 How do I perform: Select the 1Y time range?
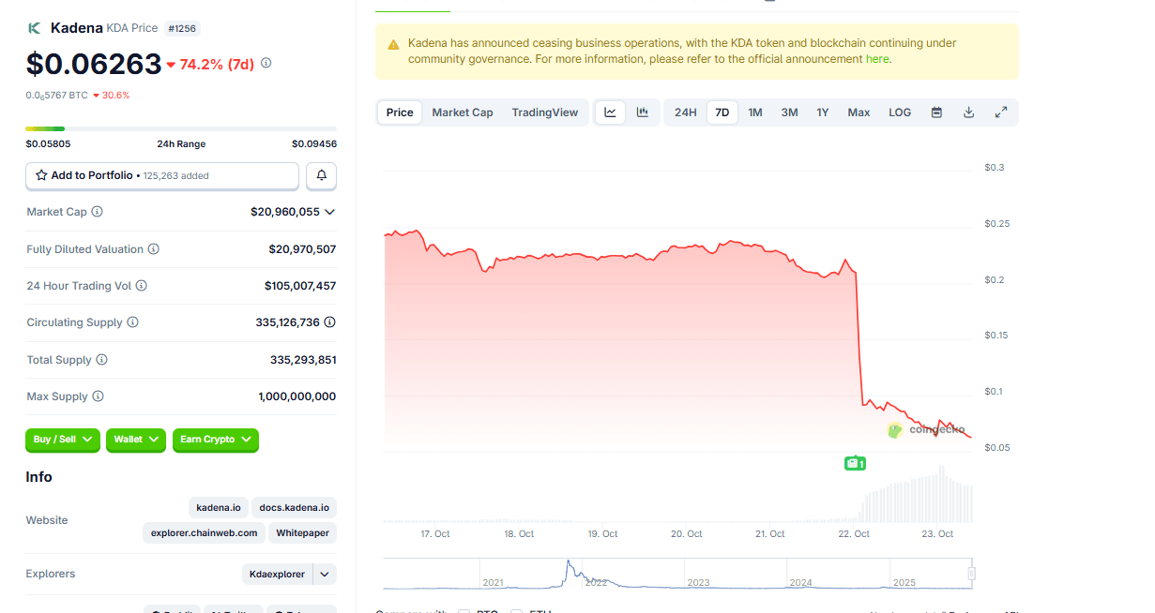(822, 112)
